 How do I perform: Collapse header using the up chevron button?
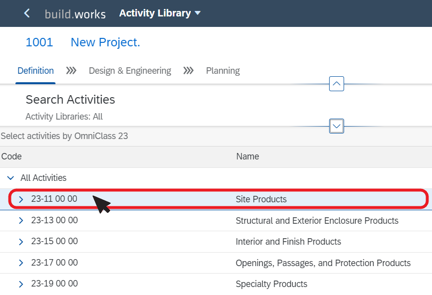point(337,84)
